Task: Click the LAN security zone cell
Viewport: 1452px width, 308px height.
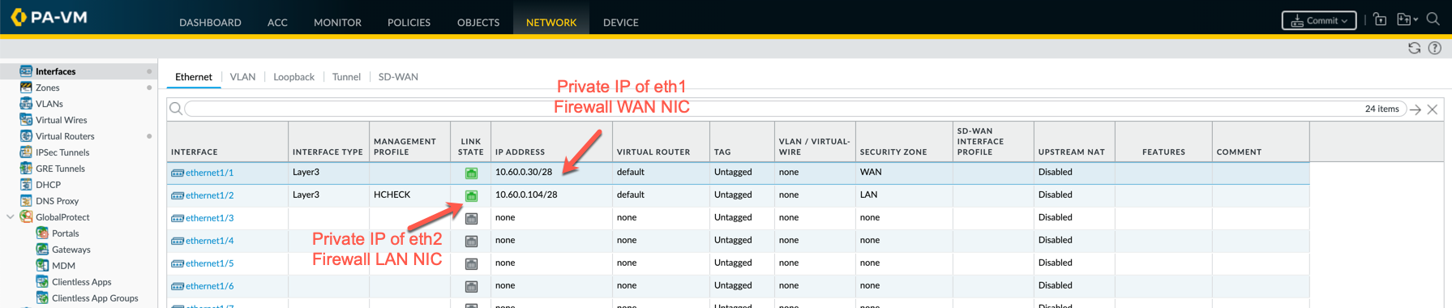Action: point(869,195)
